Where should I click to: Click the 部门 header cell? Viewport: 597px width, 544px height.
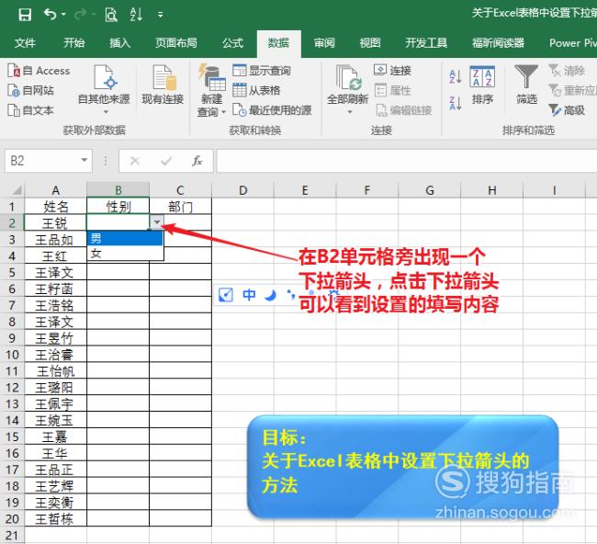(x=180, y=206)
